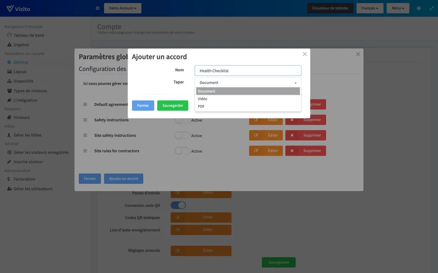This screenshot has width=438, height=273.
Task: Click drag handle of Site rules for contractors
Action: (x=85, y=151)
